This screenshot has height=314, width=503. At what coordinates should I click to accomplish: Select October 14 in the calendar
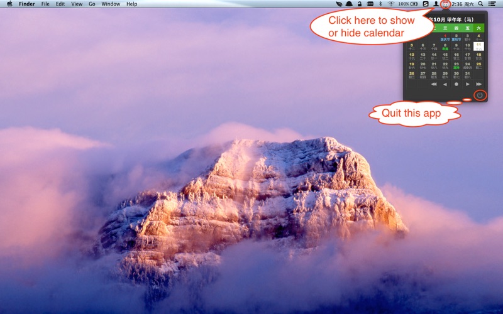pyautogui.click(x=434, y=56)
